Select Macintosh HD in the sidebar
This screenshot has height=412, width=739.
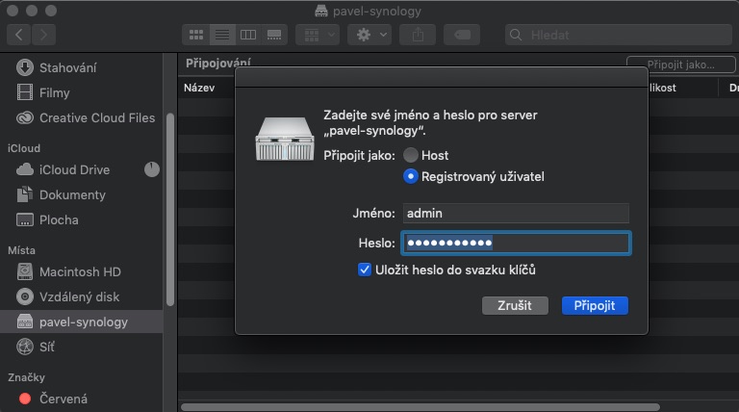82,272
